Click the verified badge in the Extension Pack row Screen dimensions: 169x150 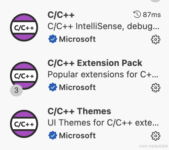pos(53,87)
